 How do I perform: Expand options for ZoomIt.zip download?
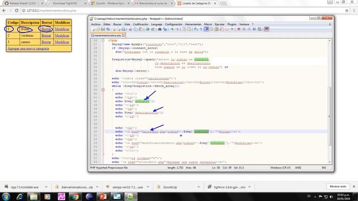(199, 187)
